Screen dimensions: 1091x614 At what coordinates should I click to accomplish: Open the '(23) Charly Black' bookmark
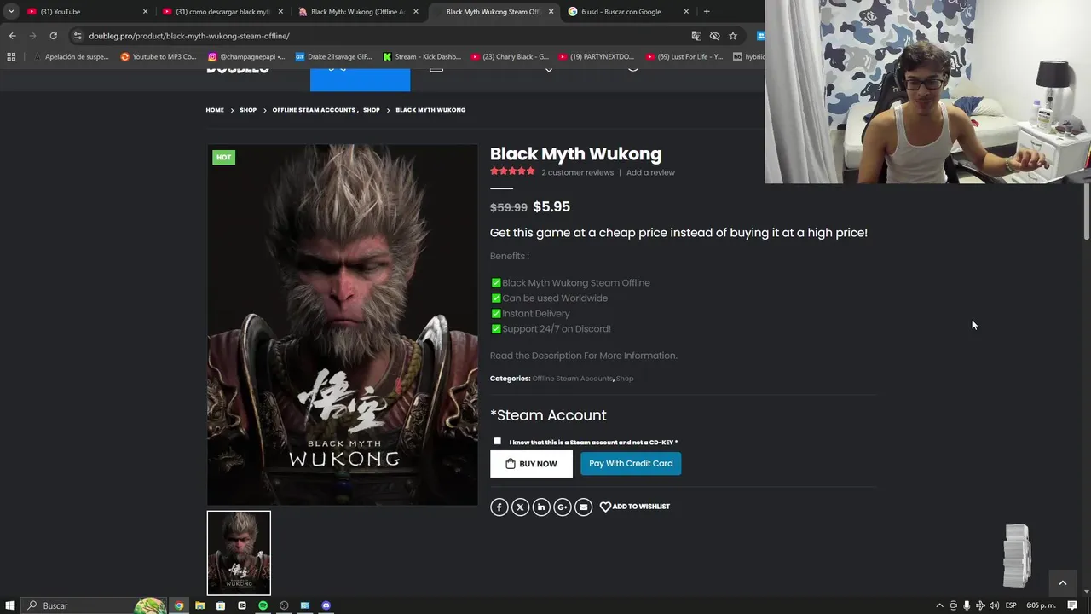[509, 57]
